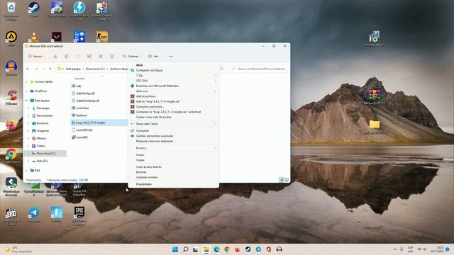Click the Copy icon in Explorer toolbar

67,56
